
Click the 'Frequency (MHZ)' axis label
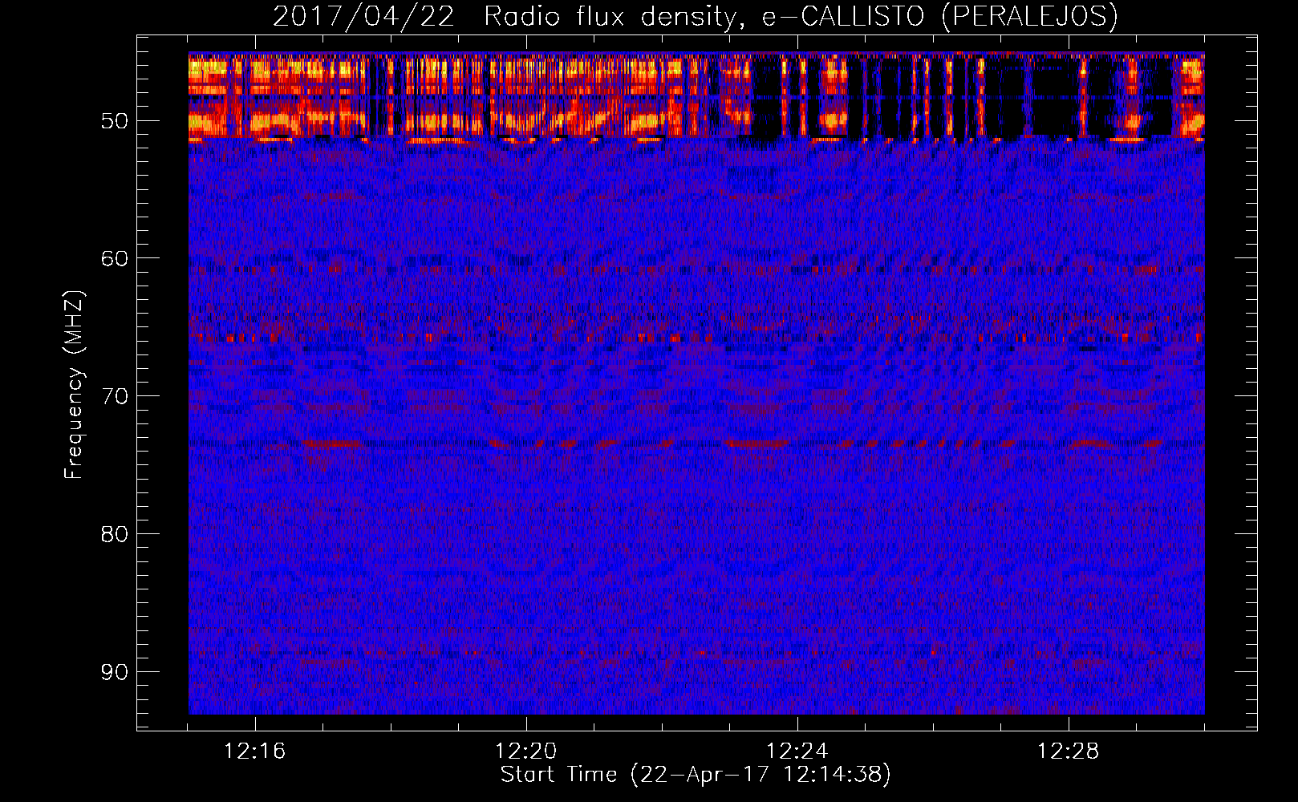coord(74,385)
